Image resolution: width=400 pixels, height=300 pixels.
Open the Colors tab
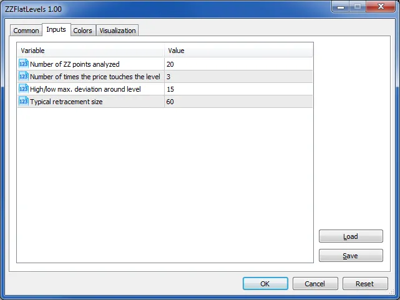point(82,31)
